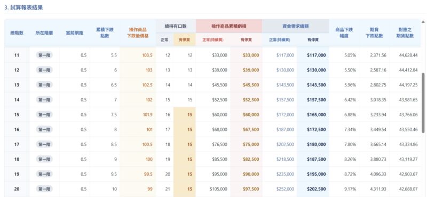The image size is (427, 197).
Task: Click the 第一階 badge in row 11
Action: [44, 55]
